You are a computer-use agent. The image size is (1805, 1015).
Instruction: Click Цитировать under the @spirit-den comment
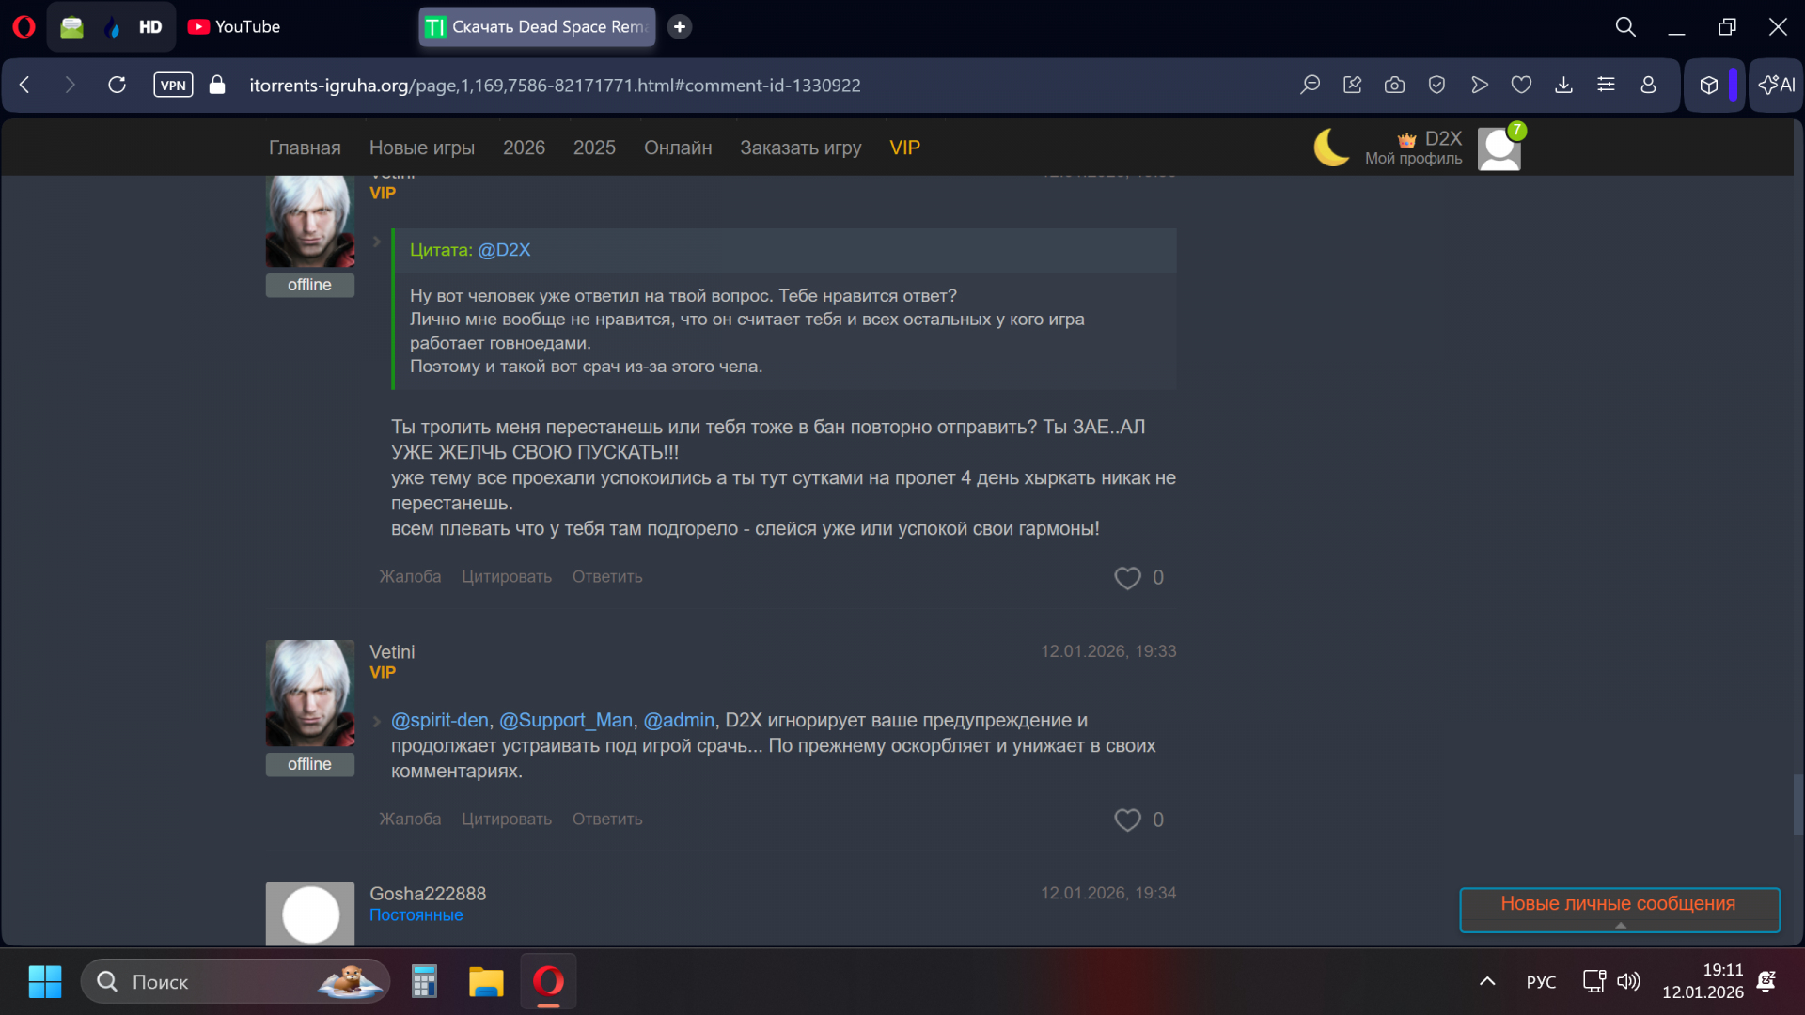[x=506, y=819]
